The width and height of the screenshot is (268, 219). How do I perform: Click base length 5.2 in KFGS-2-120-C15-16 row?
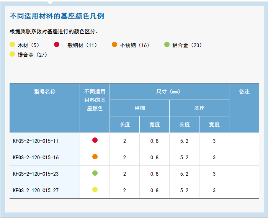coord(184,157)
